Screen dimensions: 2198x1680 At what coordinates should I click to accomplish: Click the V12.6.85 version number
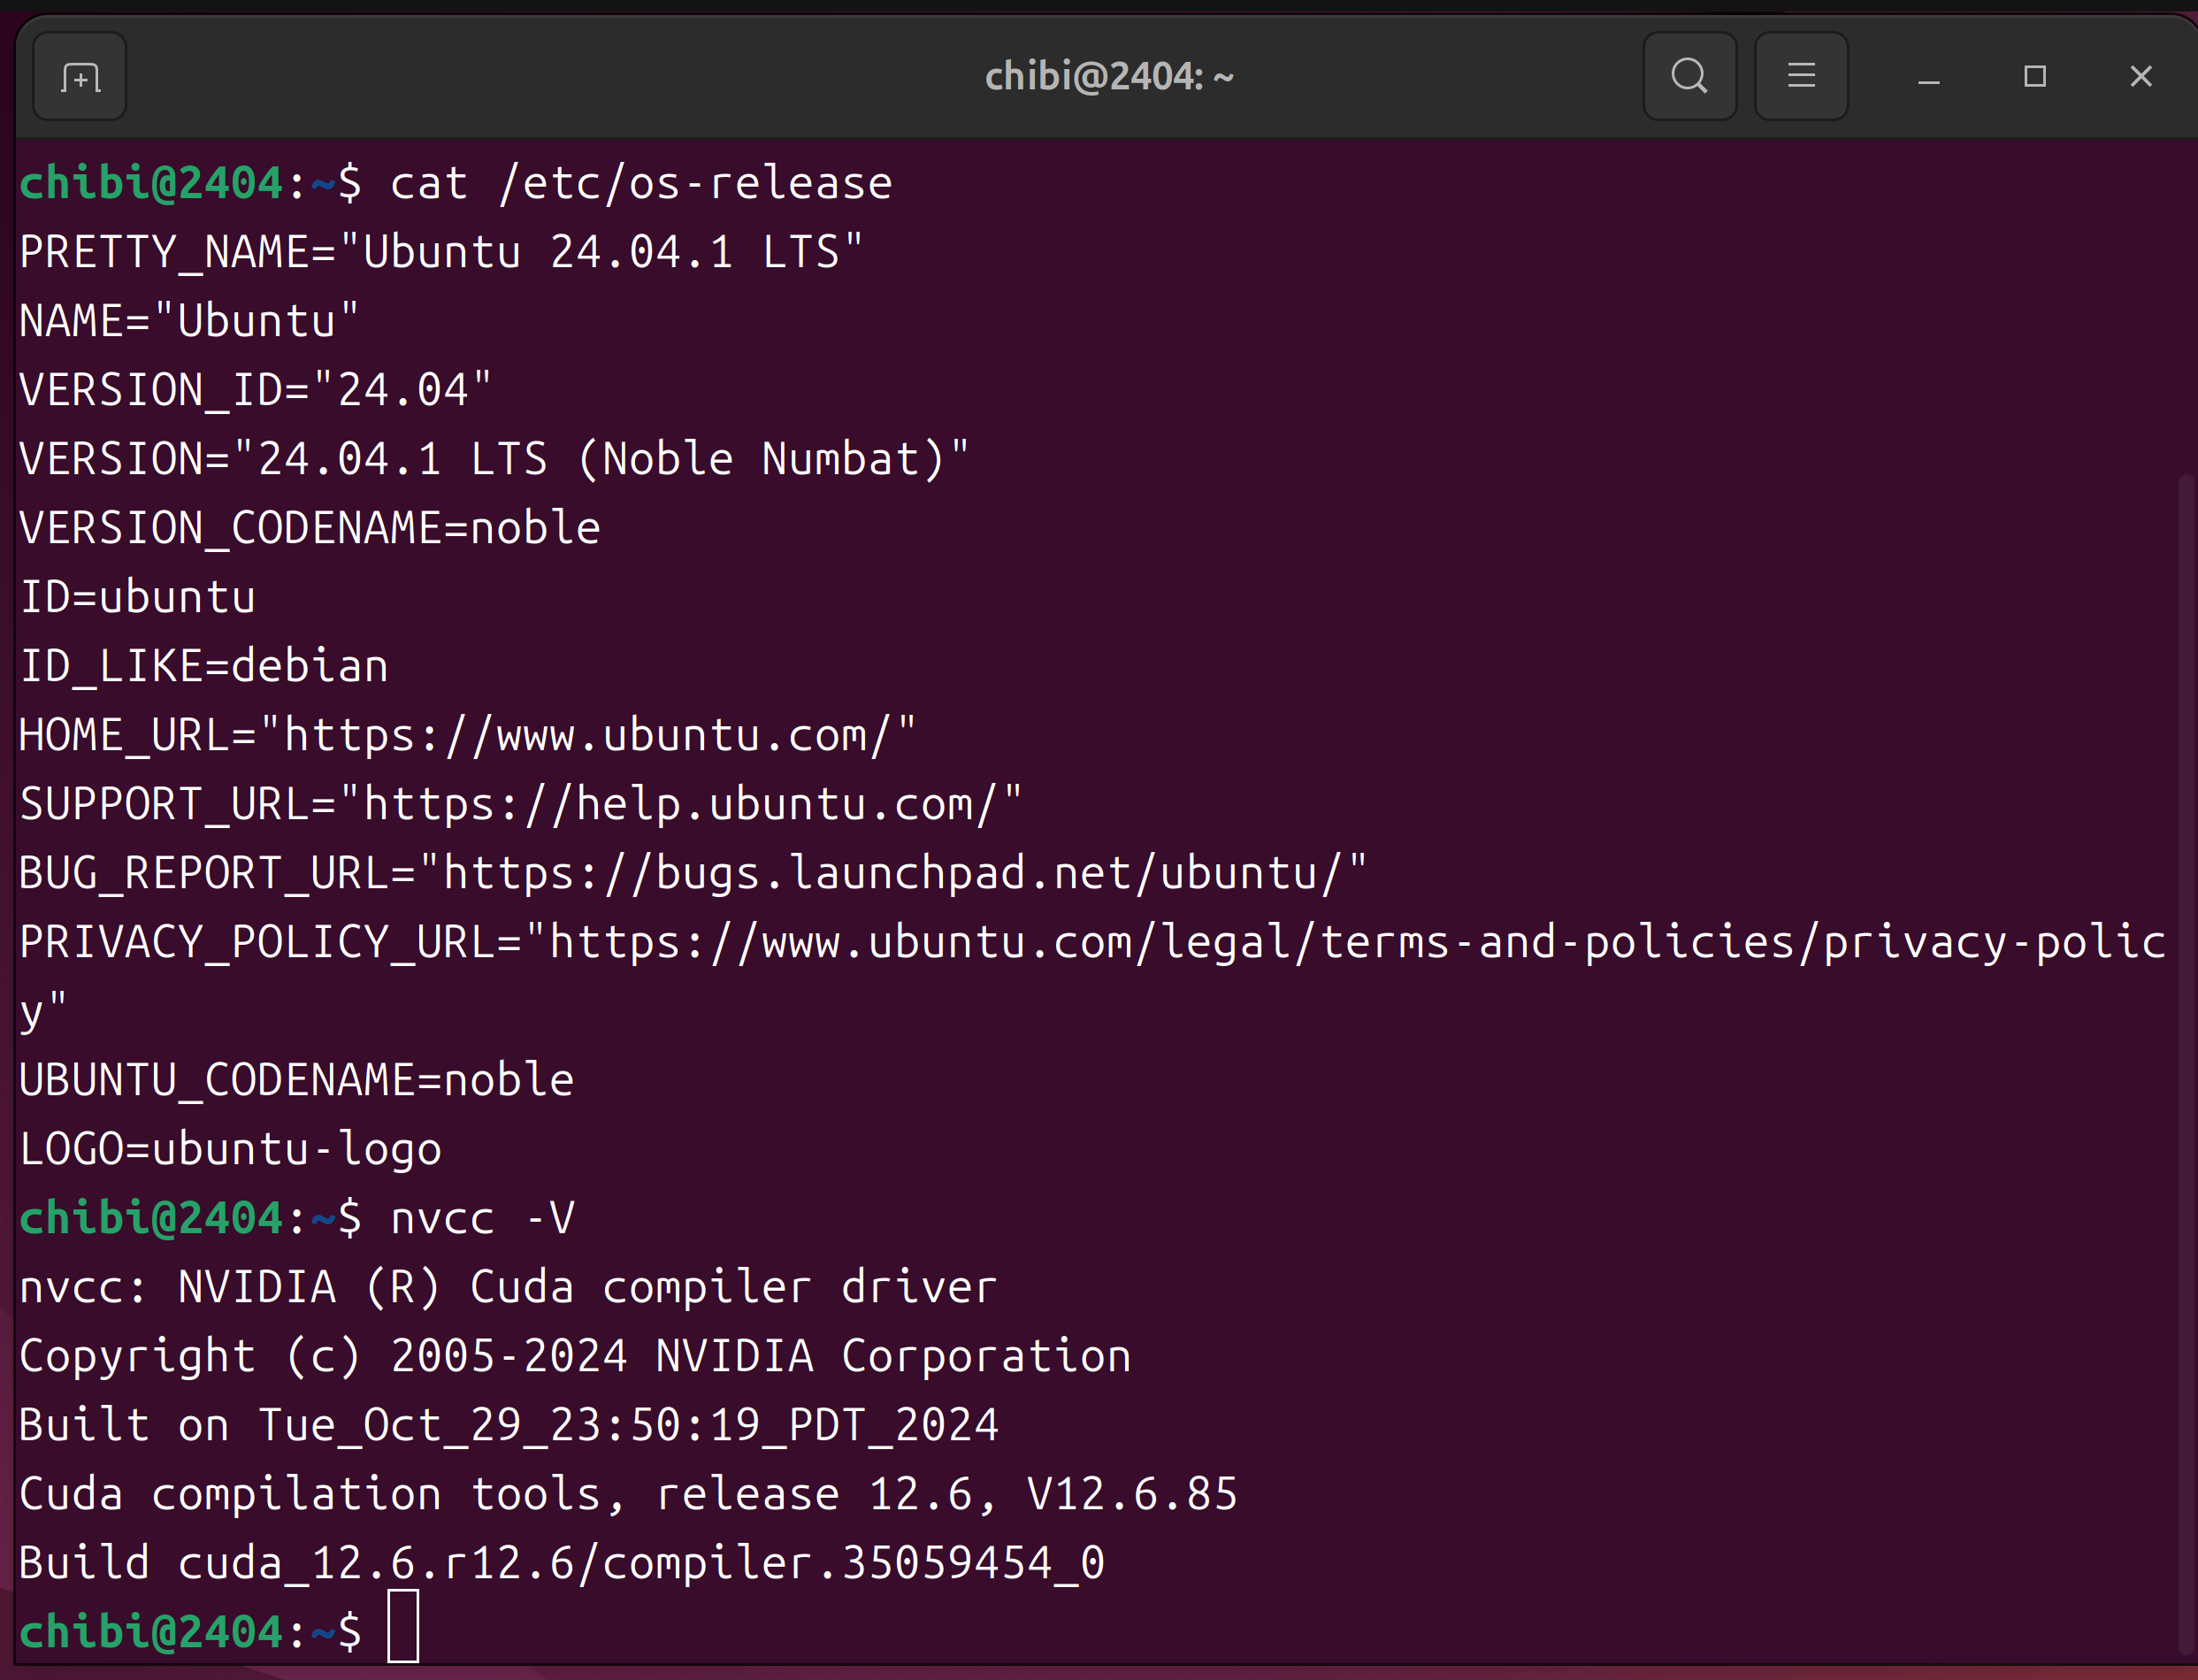(x=1131, y=1495)
